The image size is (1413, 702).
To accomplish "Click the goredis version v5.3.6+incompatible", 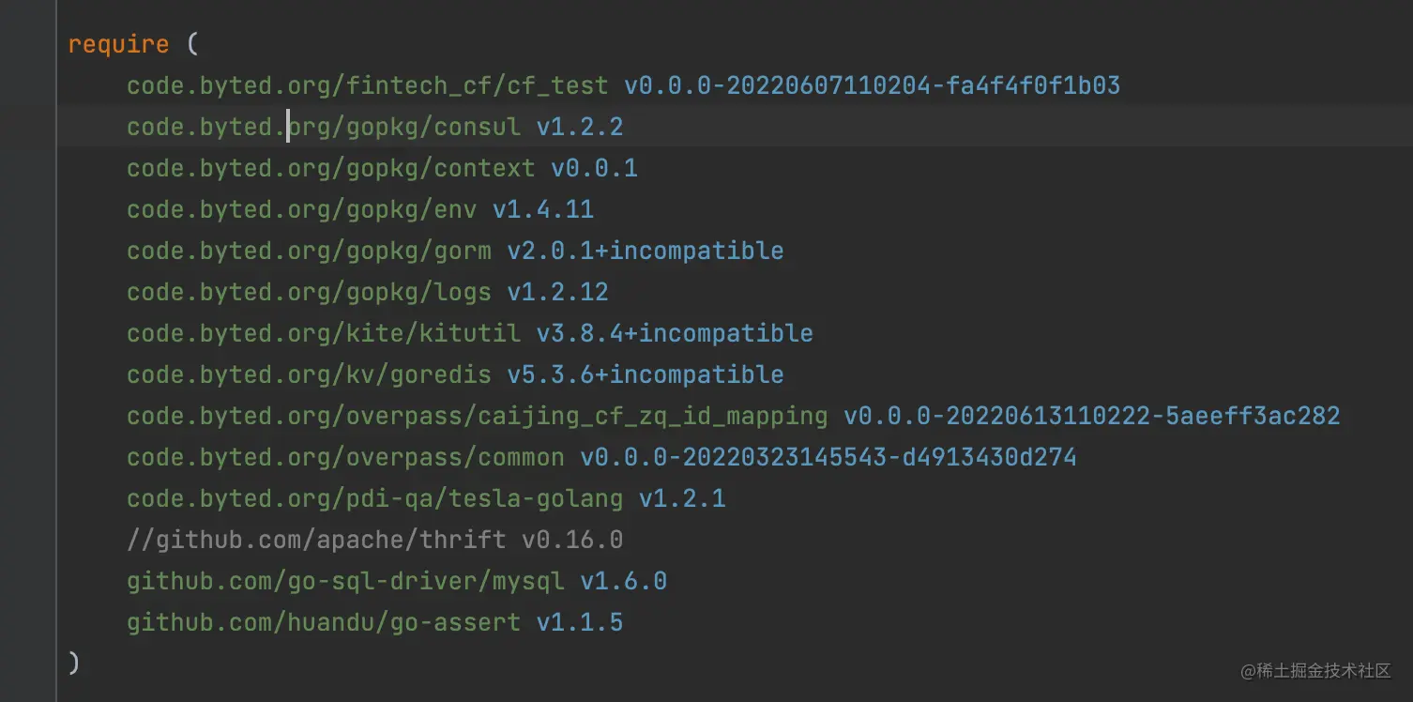I will (646, 374).
